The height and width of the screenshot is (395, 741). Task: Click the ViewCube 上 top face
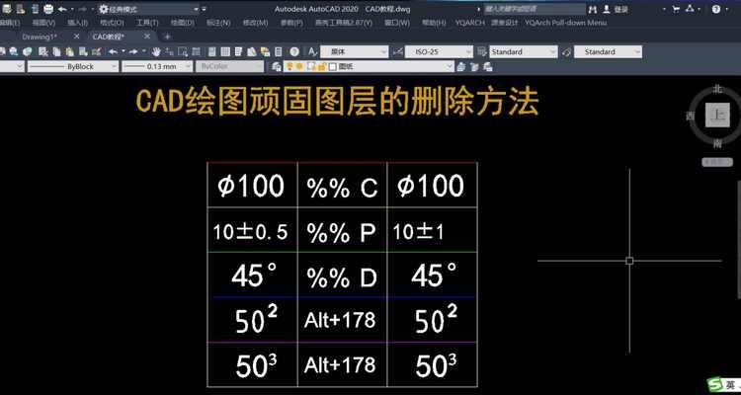point(717,116)
